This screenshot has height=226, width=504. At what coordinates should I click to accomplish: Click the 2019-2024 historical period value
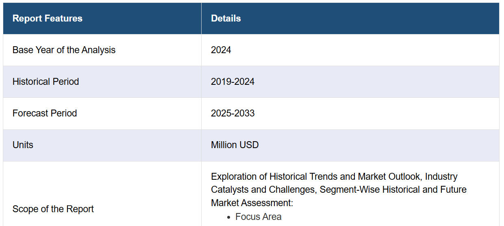point(232,82)
